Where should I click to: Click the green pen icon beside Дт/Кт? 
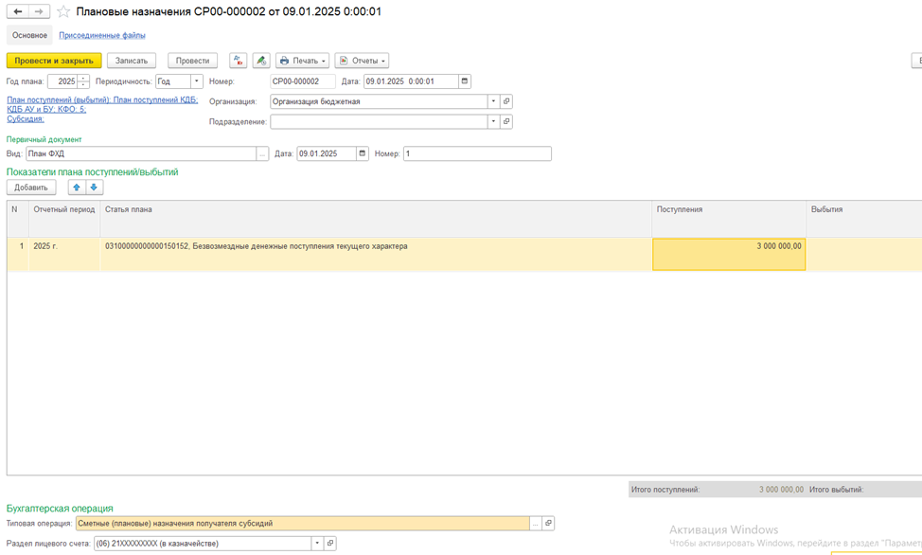[261, 61]
